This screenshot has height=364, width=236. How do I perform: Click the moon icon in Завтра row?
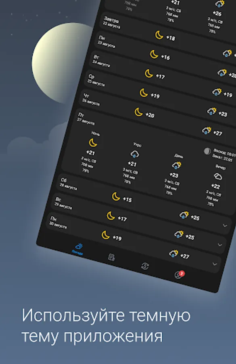point(159,35)
